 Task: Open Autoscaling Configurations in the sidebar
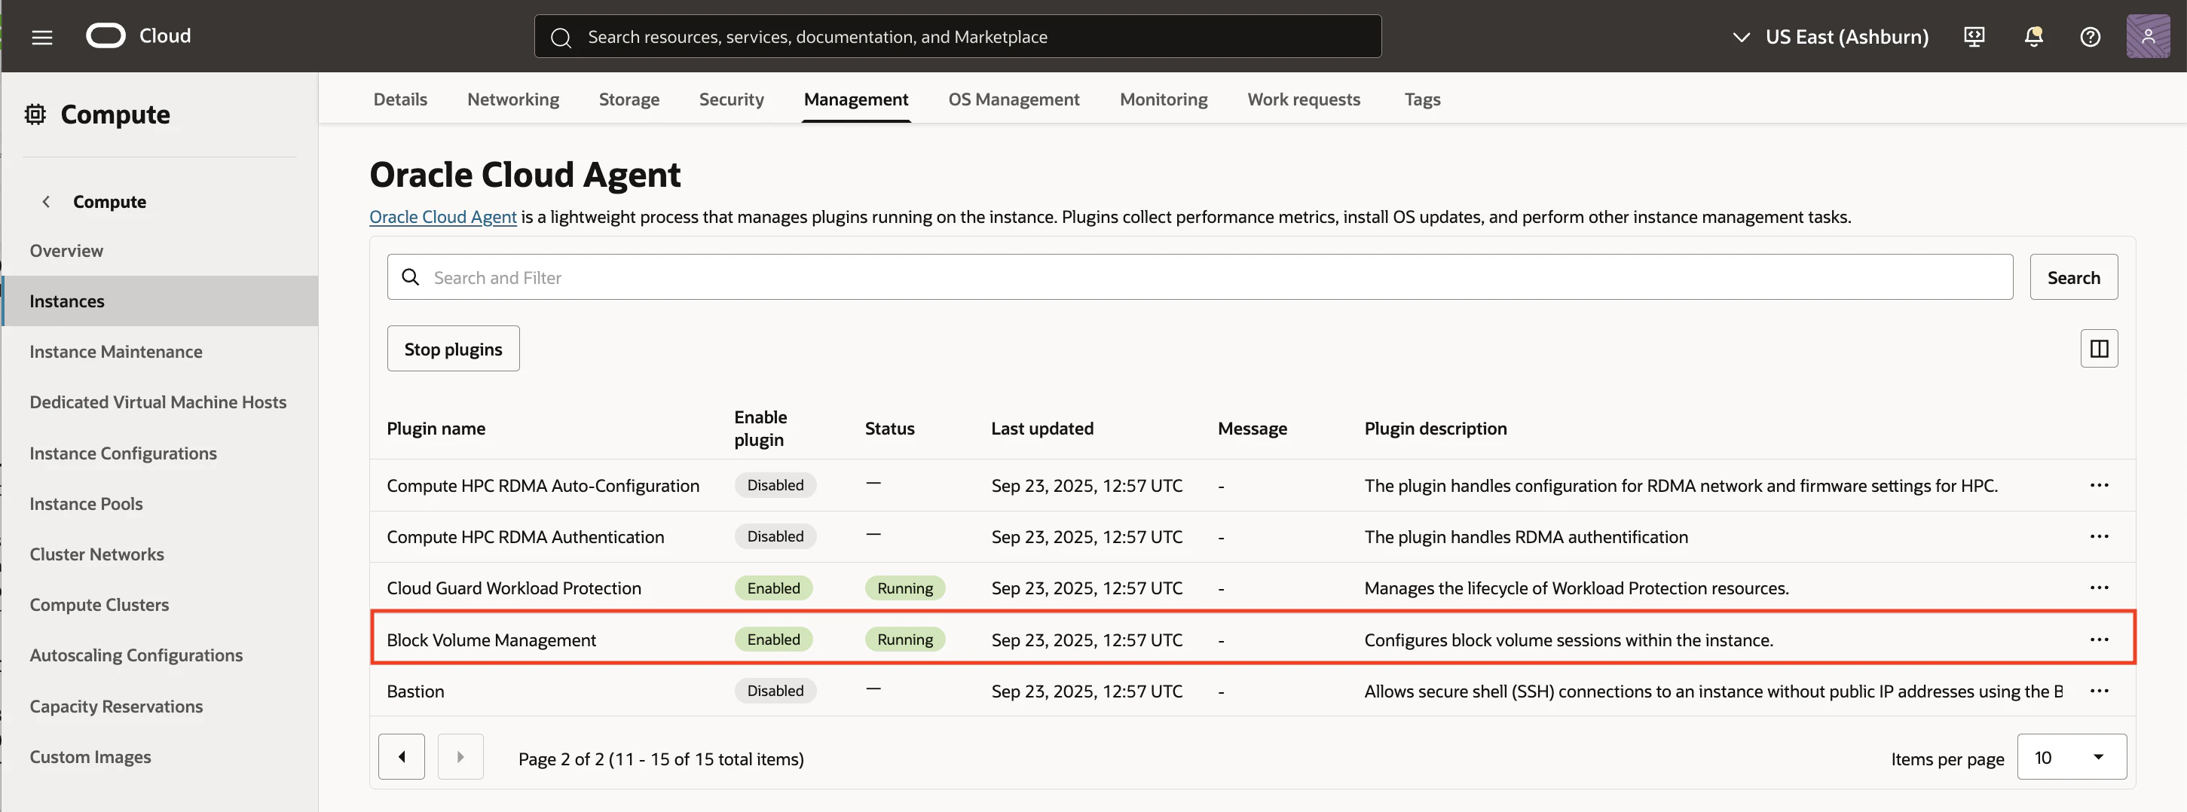[x=136, y=655]
